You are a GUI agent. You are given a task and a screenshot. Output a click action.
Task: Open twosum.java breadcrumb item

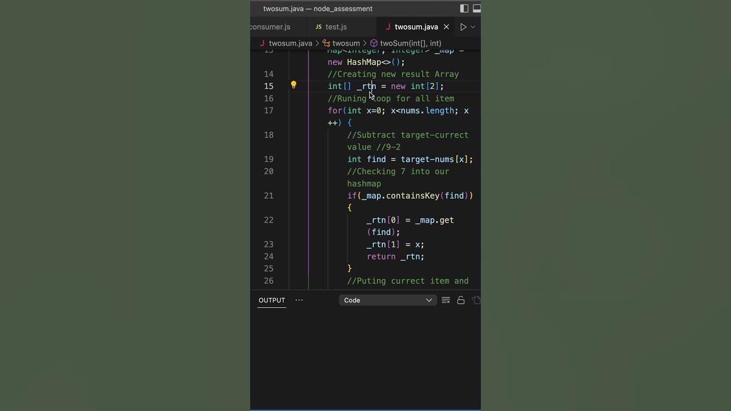(291, 43)
